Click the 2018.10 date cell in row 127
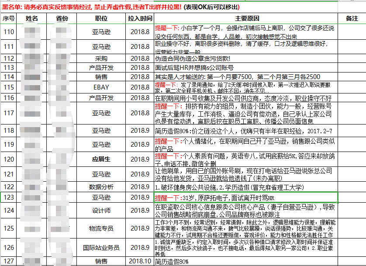The width and height of the screenshot is (366, 266). (140, 261)
